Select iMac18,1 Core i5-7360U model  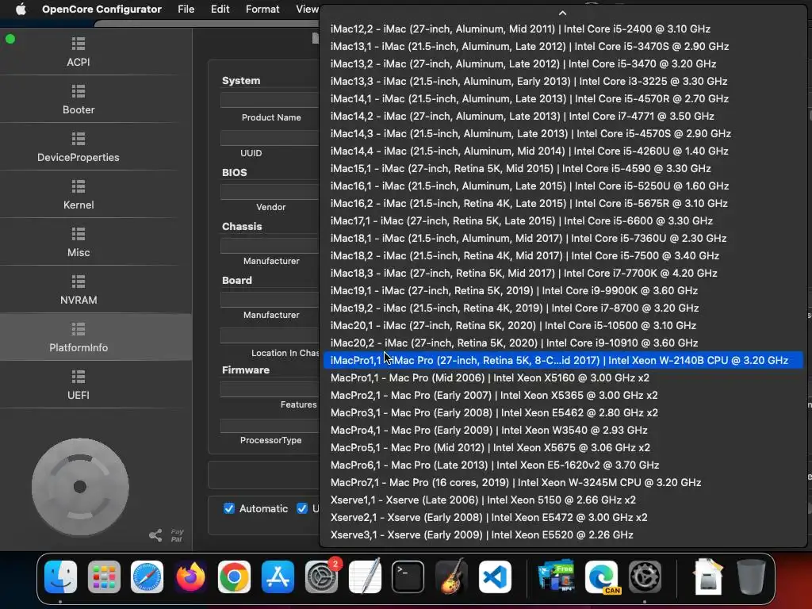563,238
